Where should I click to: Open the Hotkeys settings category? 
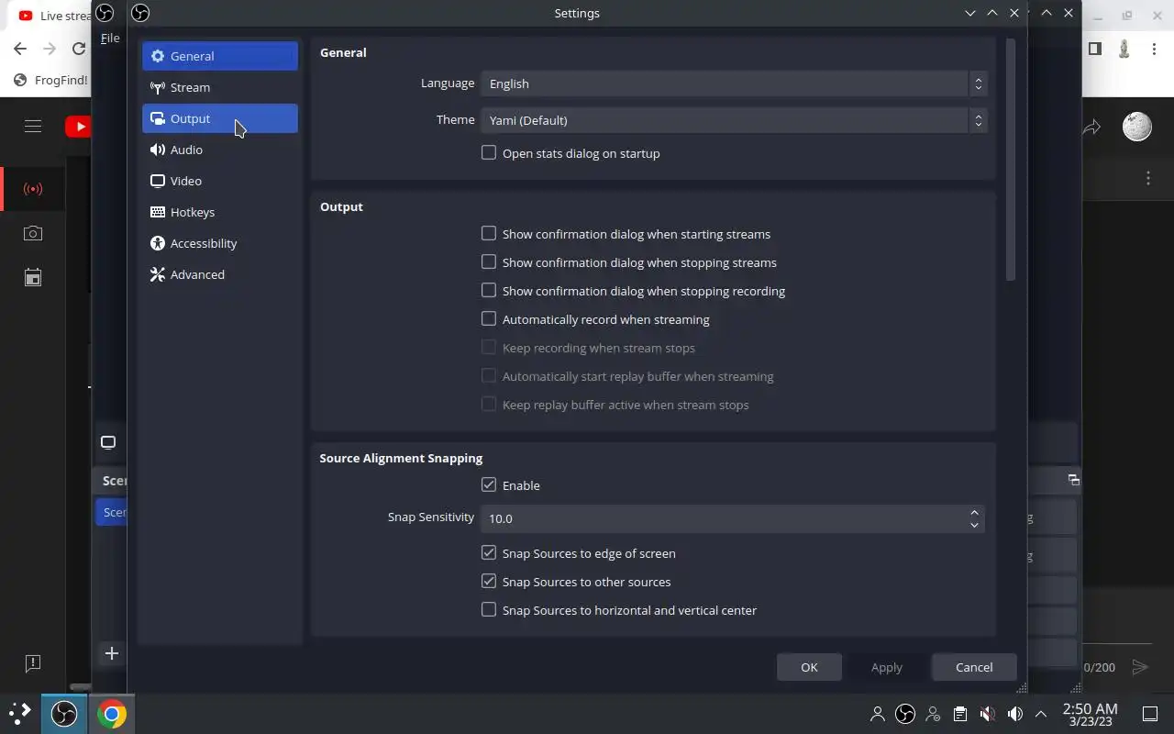tap(220, 212)
